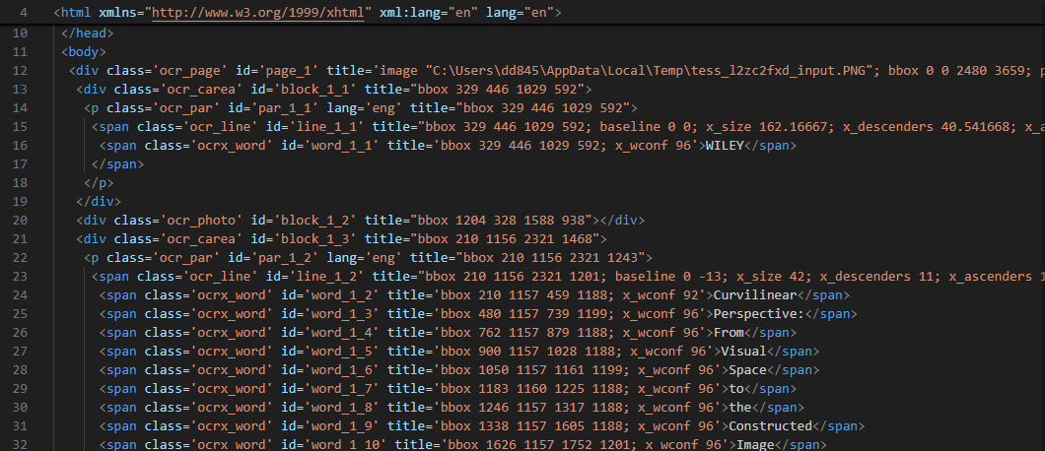Open the w3.org xhtml namespace link
The width and height of the screenshot is (1045, 451).
click(258, 13)
